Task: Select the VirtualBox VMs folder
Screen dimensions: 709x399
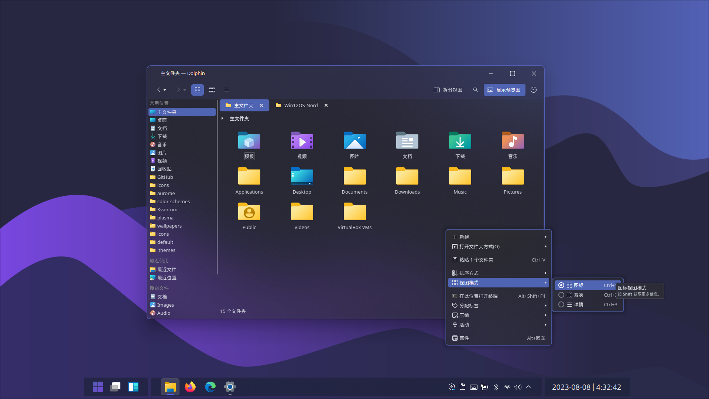Action: click(354, 216)
